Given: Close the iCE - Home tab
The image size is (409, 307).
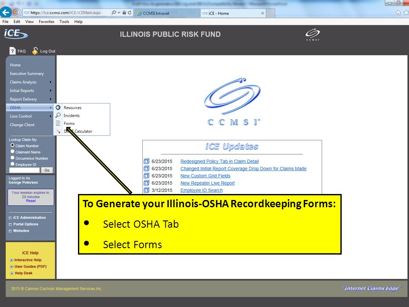Looking at the screenshot, I should tap(262, 13).
